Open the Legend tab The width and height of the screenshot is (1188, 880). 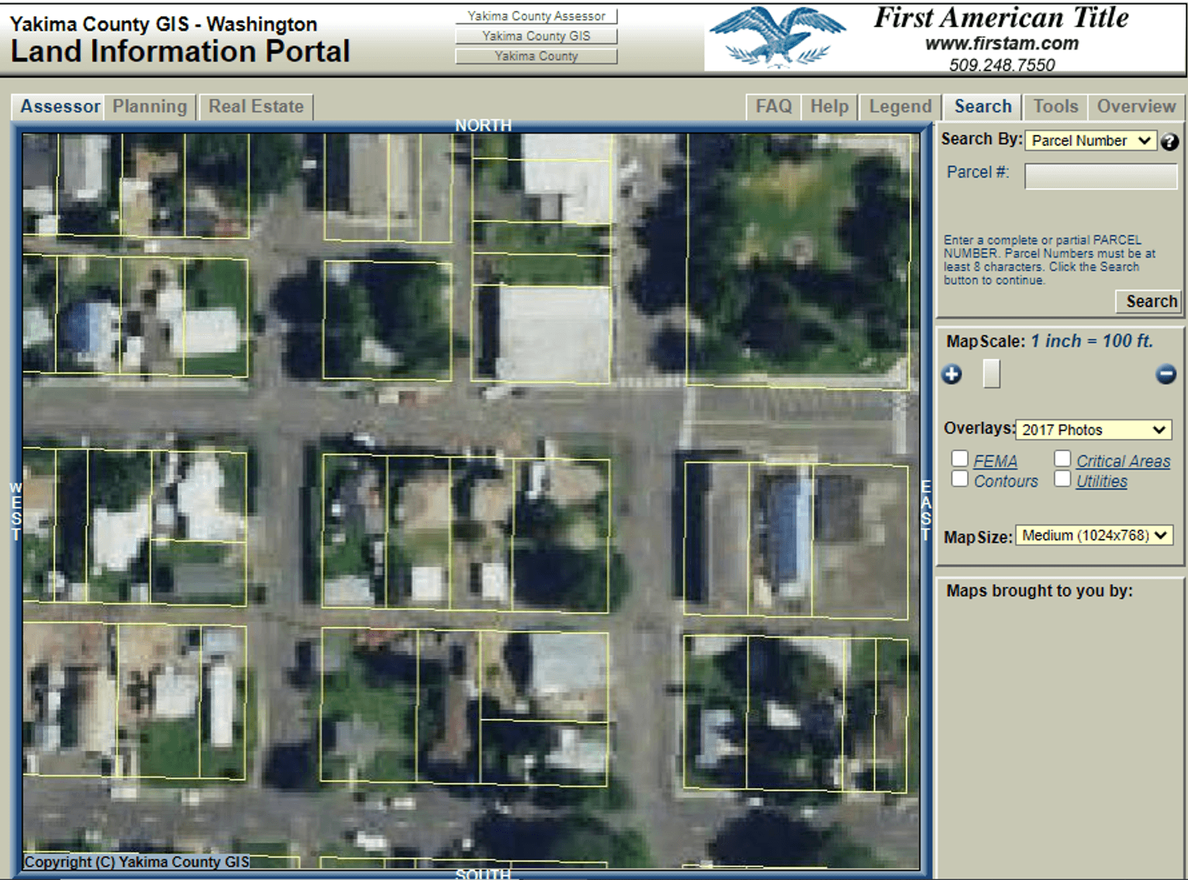click(x=899, y=106)
